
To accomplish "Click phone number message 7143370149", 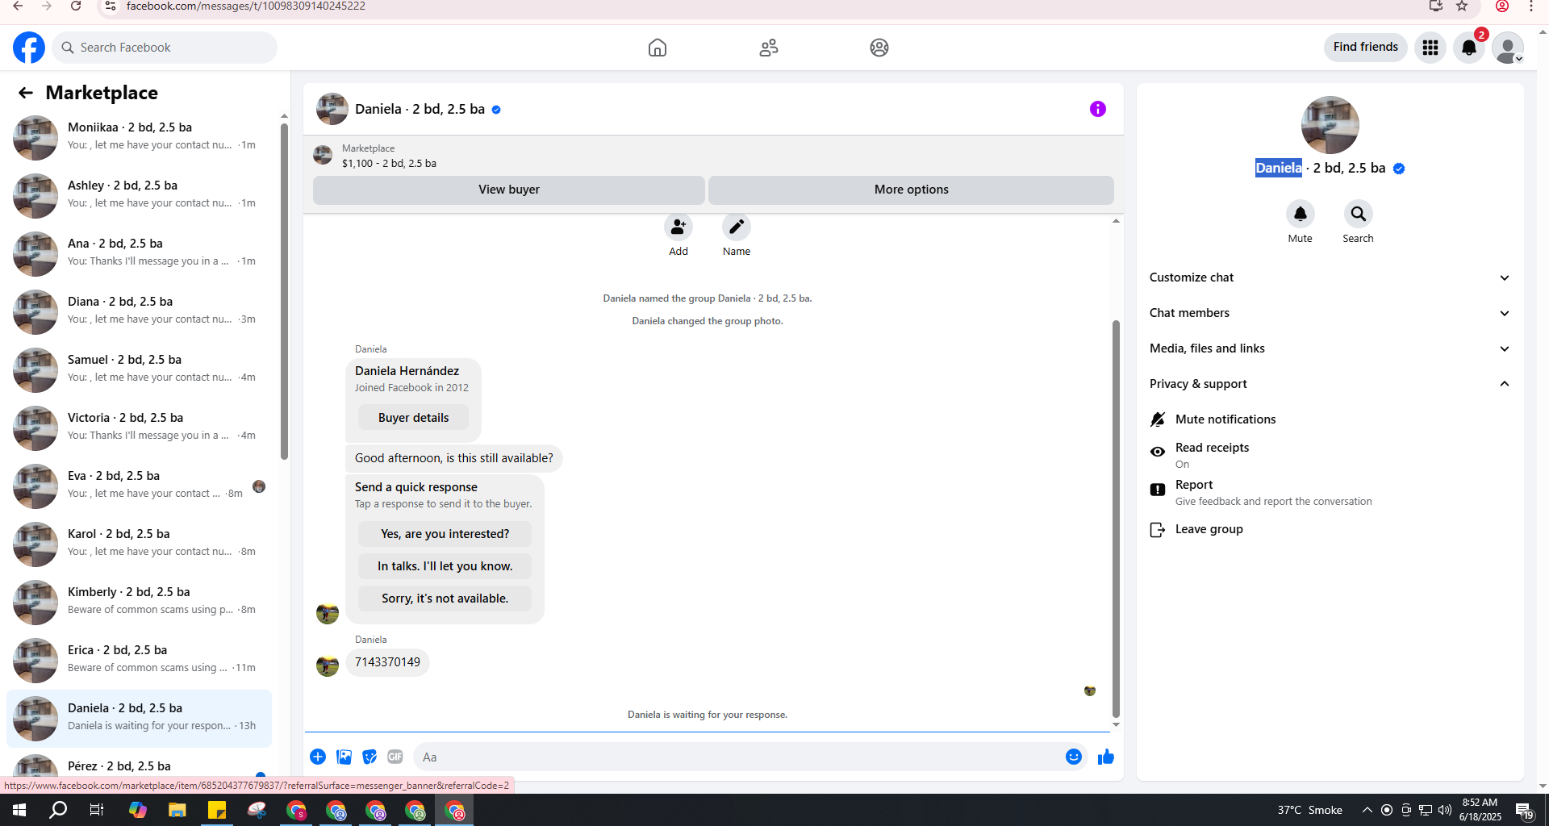I will point(387,662).
